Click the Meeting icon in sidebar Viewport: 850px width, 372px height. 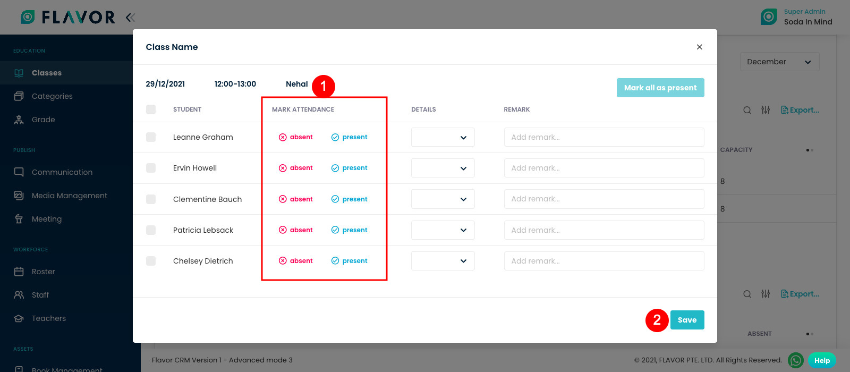19,219
